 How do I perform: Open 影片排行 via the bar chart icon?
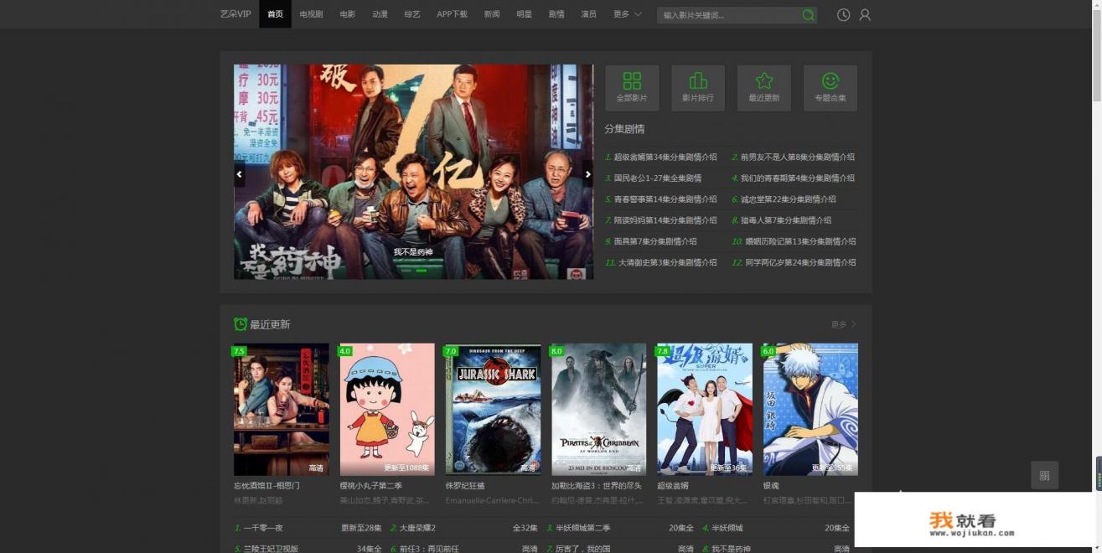point(697,86)
